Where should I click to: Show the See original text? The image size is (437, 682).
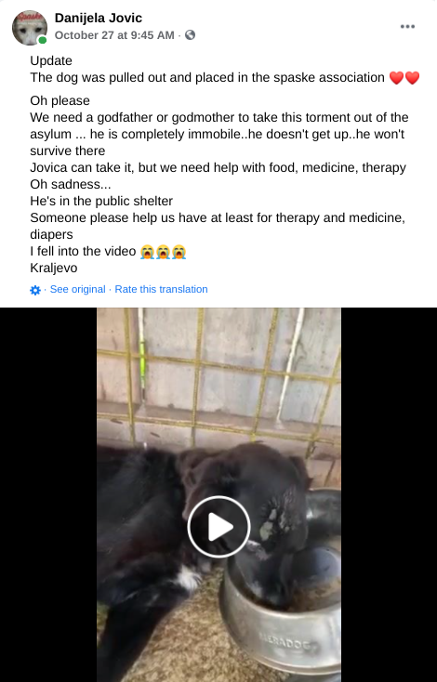tap(77, 289)
